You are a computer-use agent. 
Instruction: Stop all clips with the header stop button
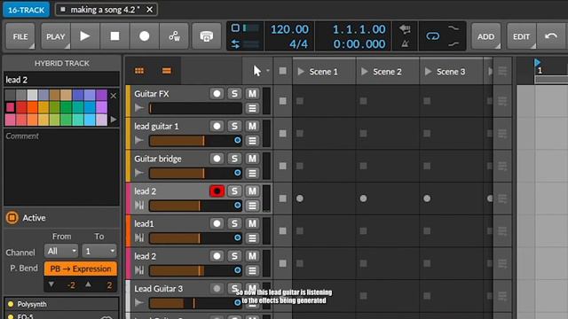pos(282,71)
